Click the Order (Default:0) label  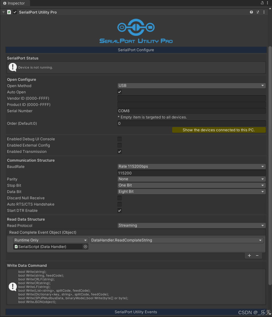[22, 123]
